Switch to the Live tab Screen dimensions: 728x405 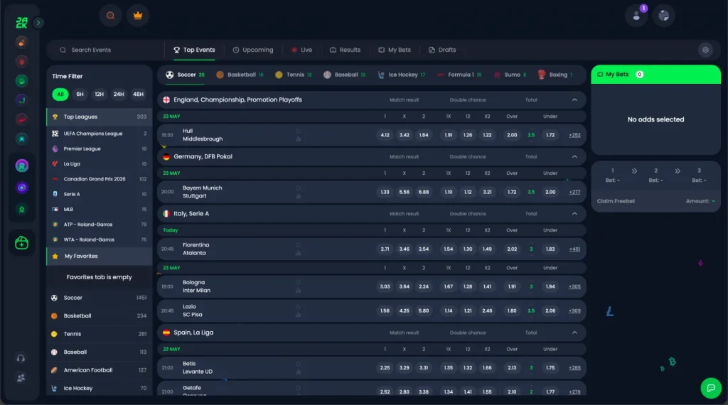[301, 50]
